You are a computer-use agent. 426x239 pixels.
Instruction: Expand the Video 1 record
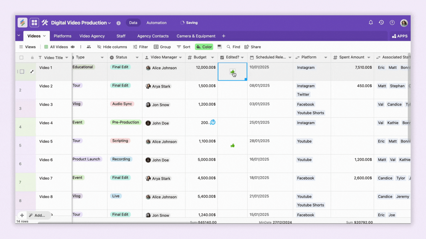(32, 72)
